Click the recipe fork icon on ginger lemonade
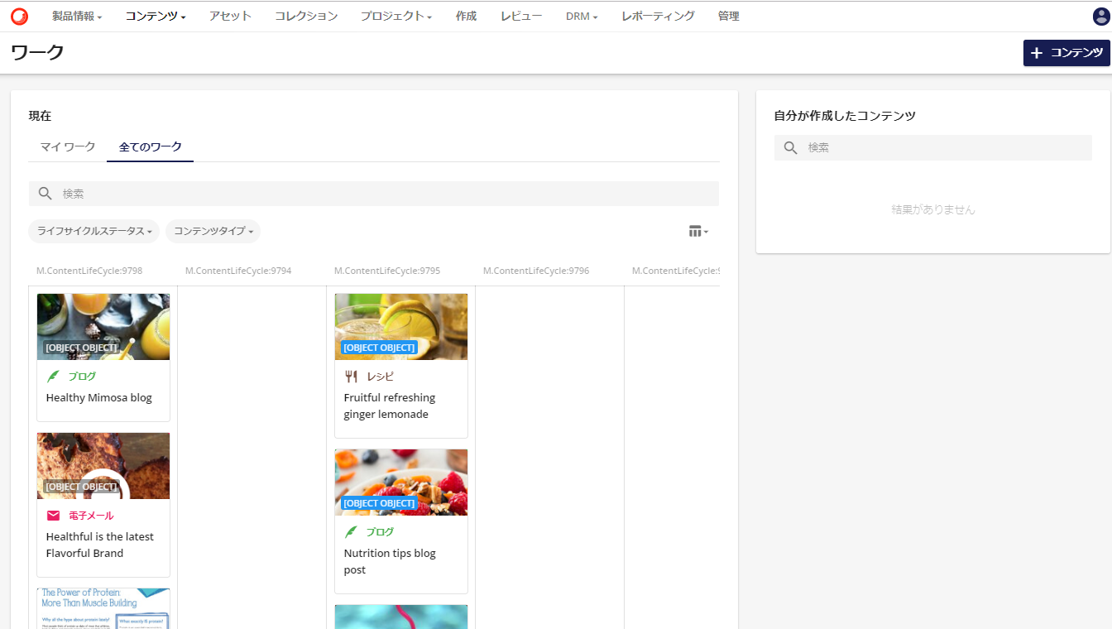Screen dimensions: 1112x629 (x=351, y=377)
